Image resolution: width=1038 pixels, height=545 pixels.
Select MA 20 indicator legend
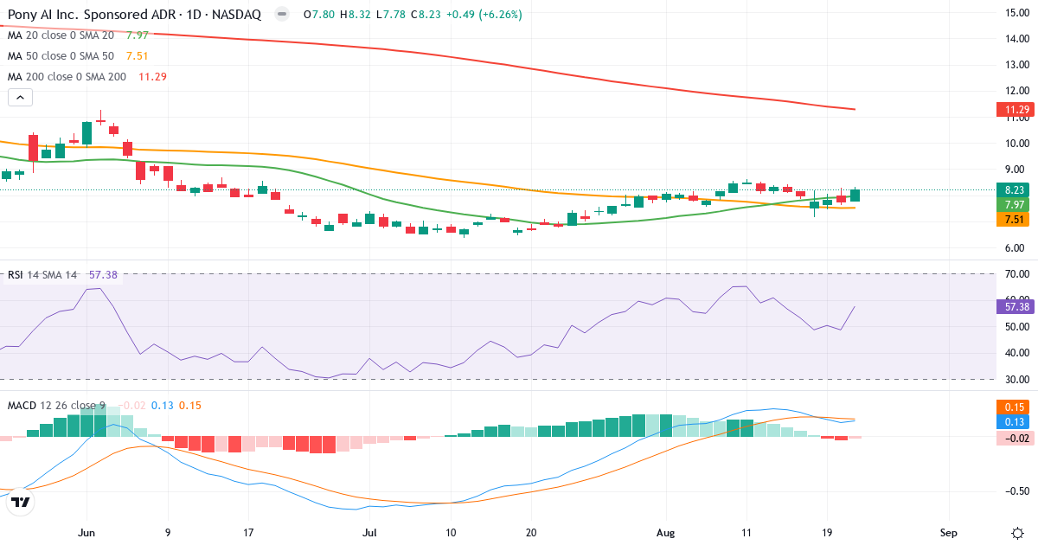(x=78, y=35)
